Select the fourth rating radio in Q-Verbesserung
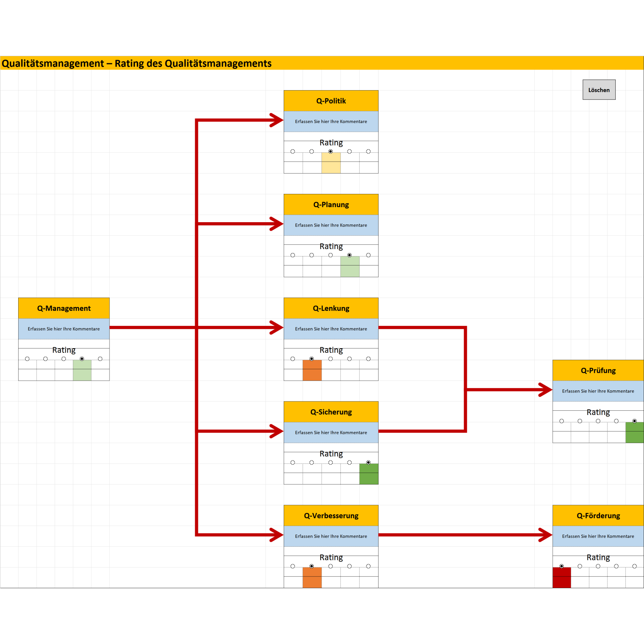 pyautogui.click(x=350, y=566)
